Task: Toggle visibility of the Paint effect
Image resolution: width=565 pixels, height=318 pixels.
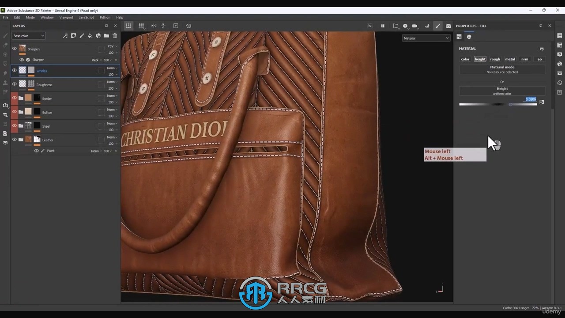Action: tap(37, 151)
